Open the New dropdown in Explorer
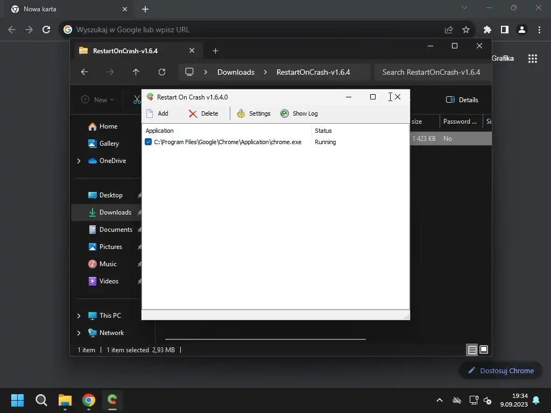 pyautogui.click(x=98, y=99)
